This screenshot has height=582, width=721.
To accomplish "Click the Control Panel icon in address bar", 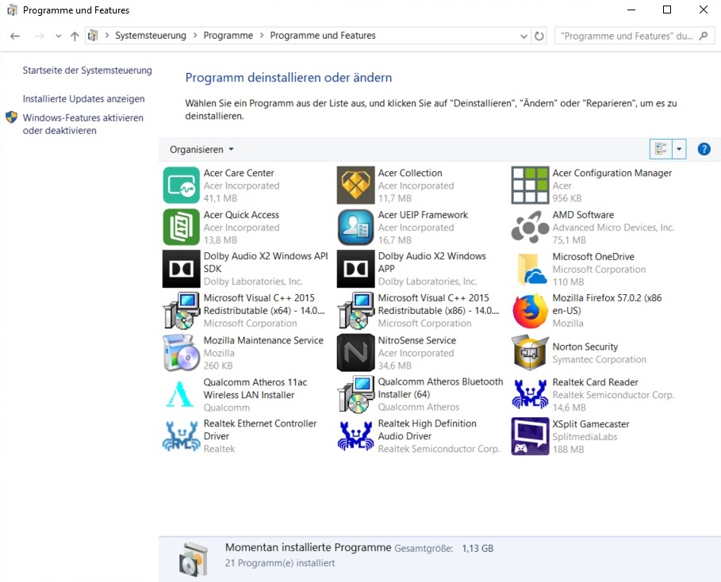I will click(x=93, y=36).
